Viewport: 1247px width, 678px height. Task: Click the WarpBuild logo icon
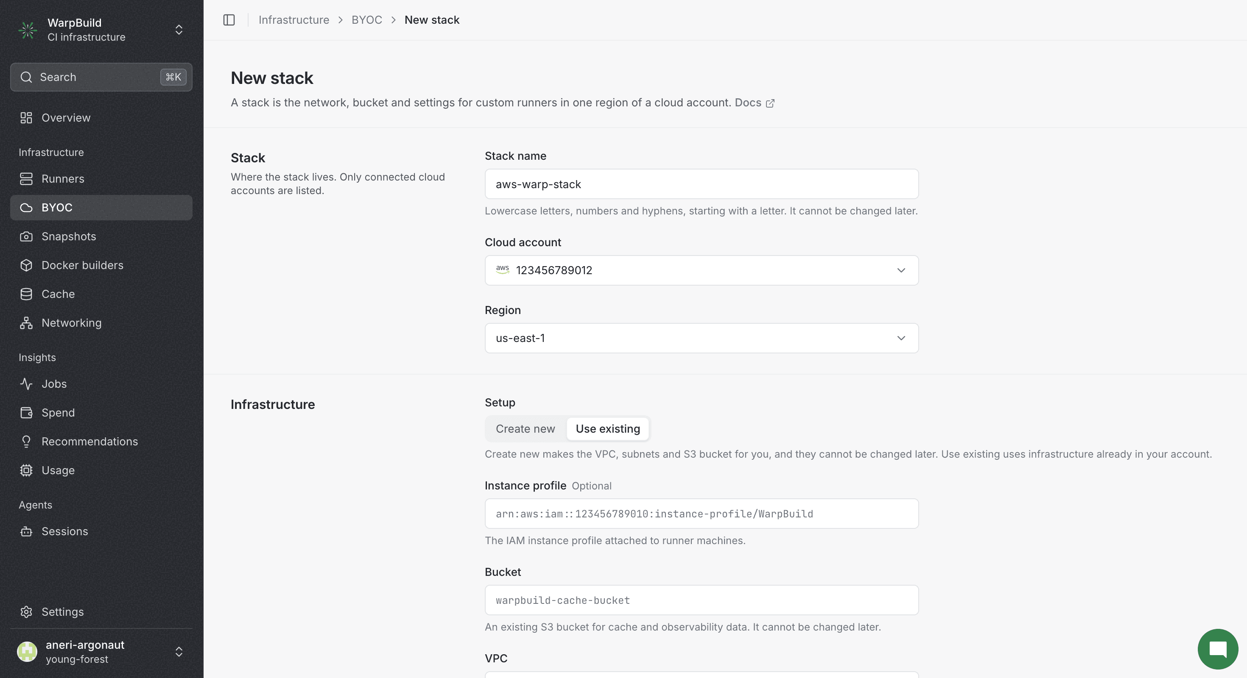coord(28,30)
